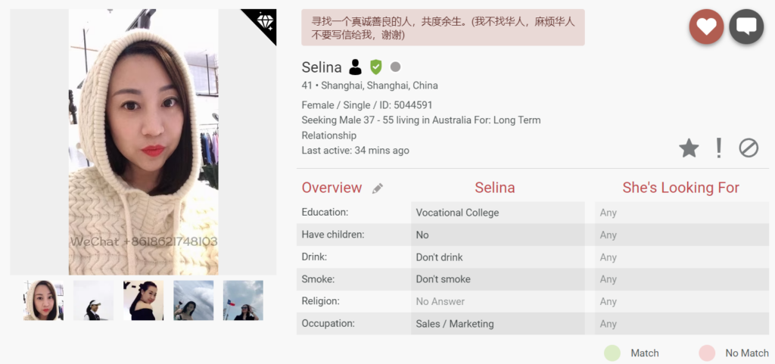The height and width of the screenshot is (364, 775).
Task: Open the chat message bubble button
Action: [x=746, y=26]
